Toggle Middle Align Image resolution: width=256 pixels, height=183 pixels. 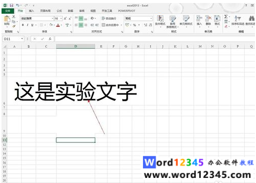click(x=81, y=18)
